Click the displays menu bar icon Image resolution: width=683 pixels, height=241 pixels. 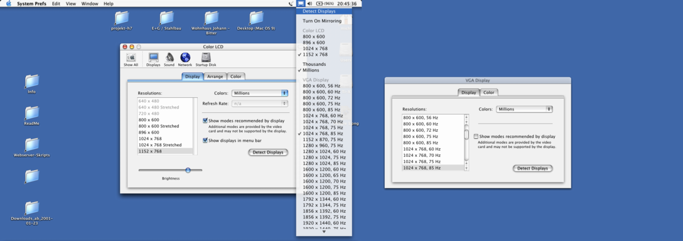click(301, 4)
